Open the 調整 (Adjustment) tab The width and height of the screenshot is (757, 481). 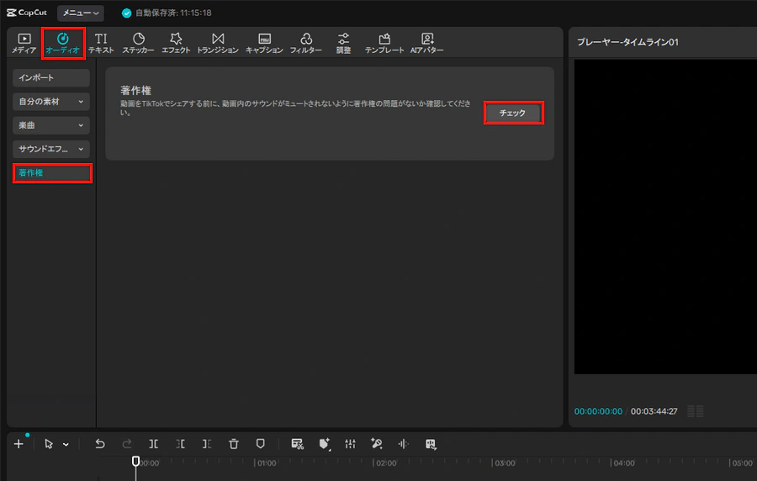click(x=343, y=43)
